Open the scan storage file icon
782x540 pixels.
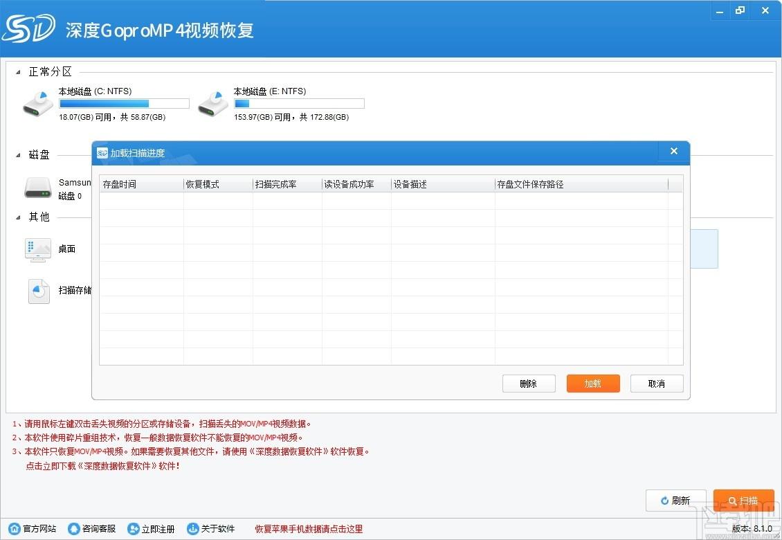click(x=39, y=291)
